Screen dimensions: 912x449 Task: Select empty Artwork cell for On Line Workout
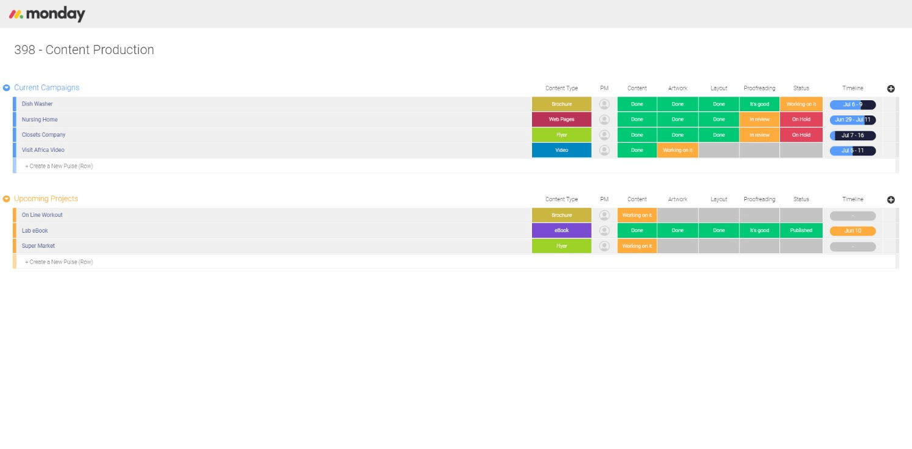point(677,215)
